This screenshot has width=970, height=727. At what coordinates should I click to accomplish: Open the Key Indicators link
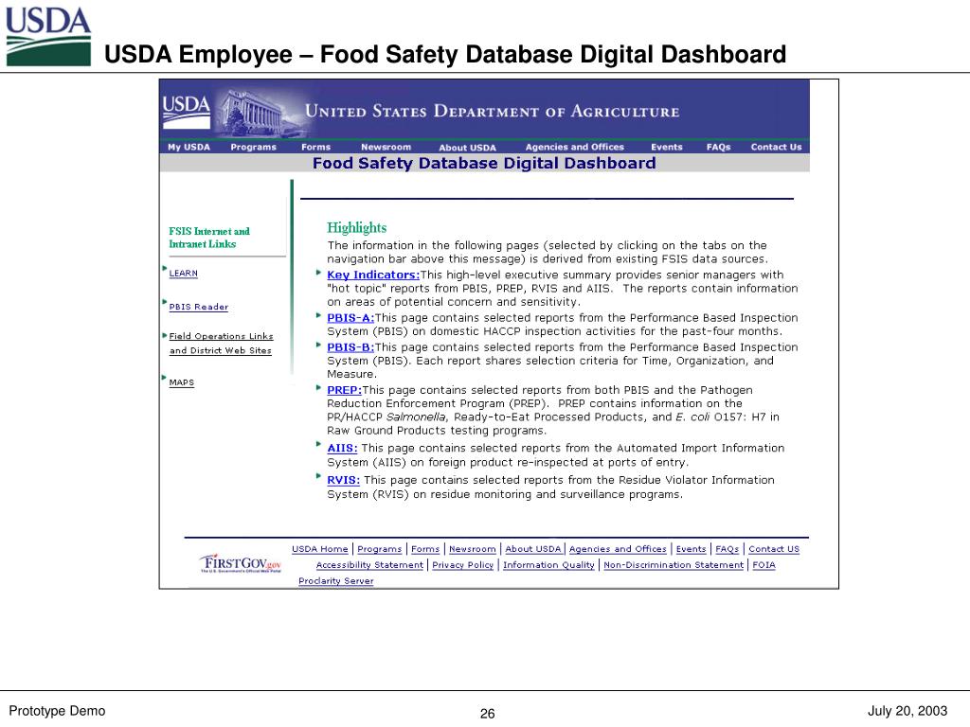[373, 275]
